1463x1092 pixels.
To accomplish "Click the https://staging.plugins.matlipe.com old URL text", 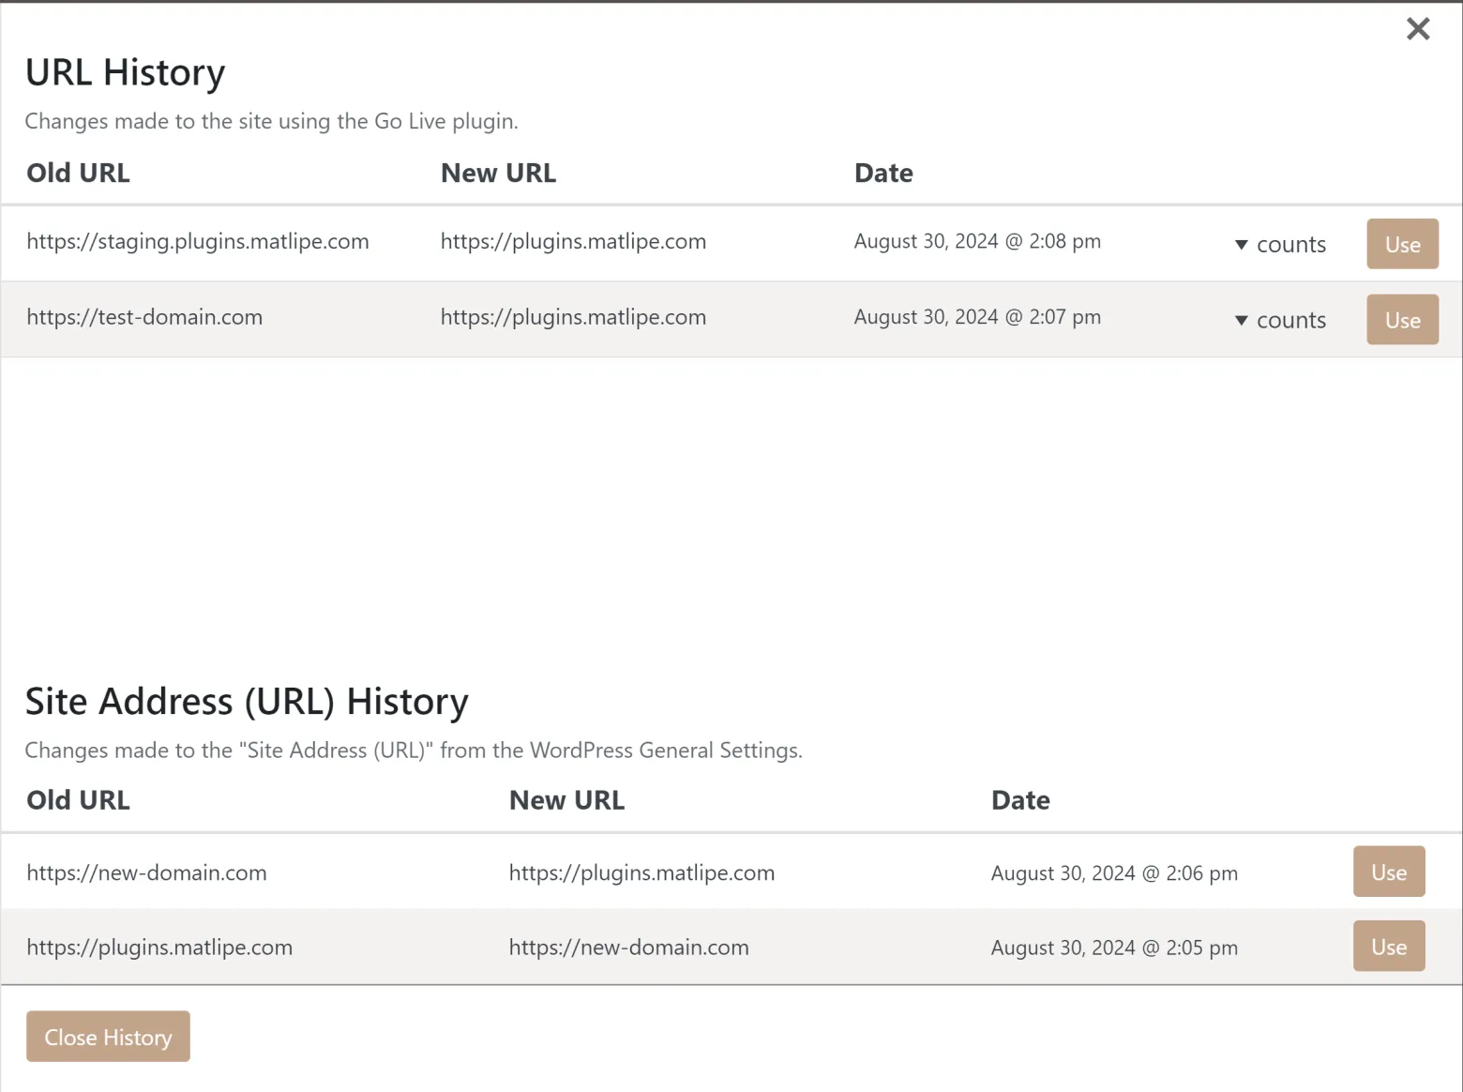I will pyautogui.click(x=198, y=242).
